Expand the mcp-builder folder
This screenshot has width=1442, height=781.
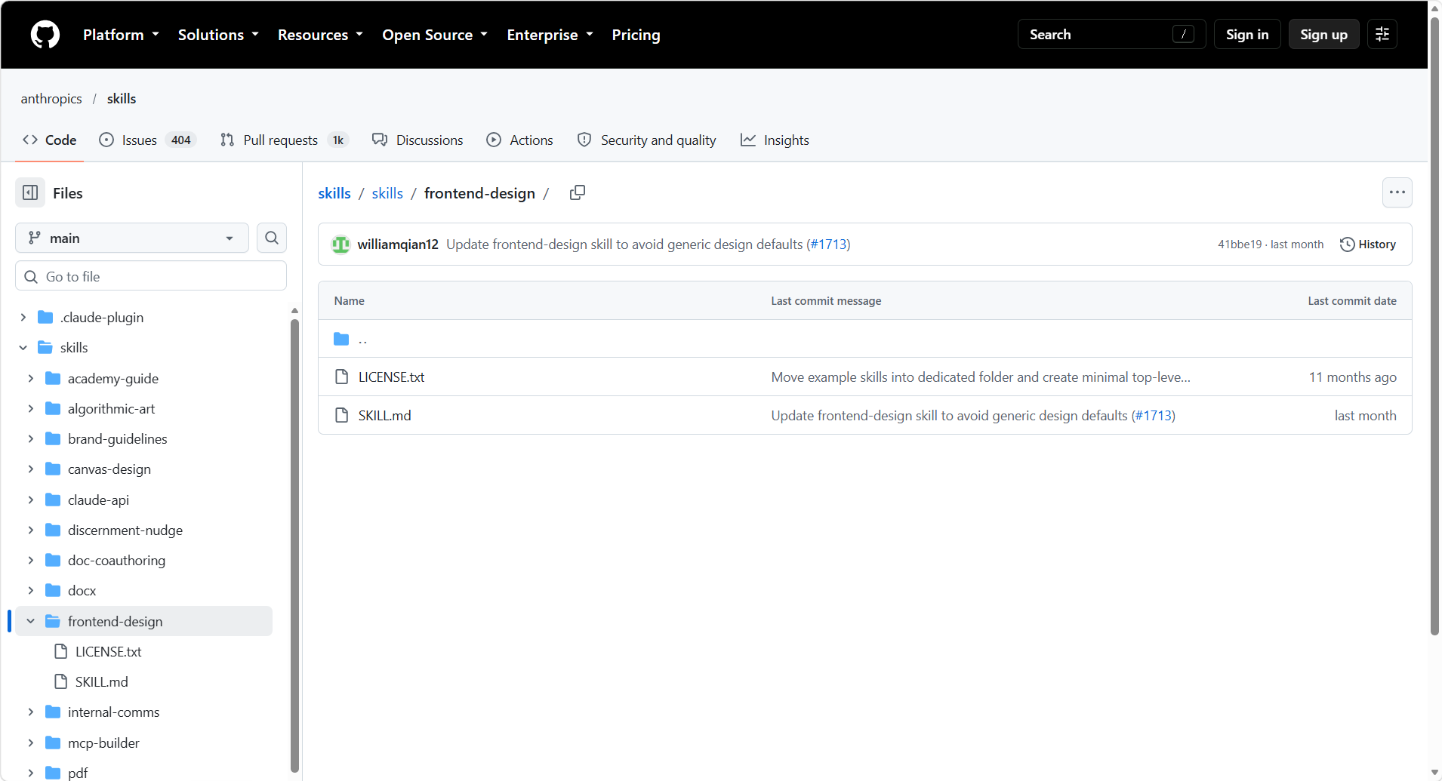point(31,743)
